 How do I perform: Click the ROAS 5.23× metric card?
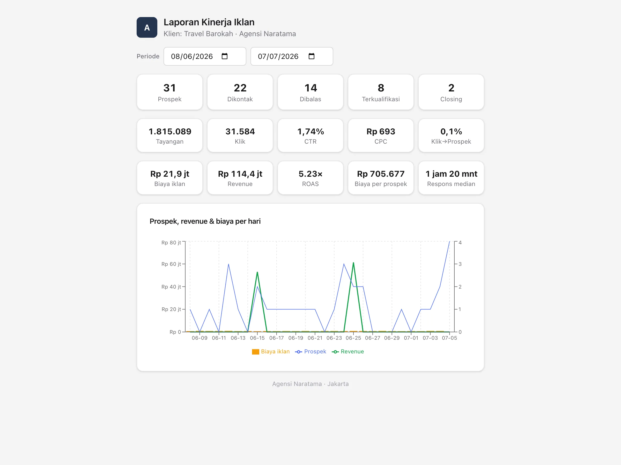tap(310, 178)
